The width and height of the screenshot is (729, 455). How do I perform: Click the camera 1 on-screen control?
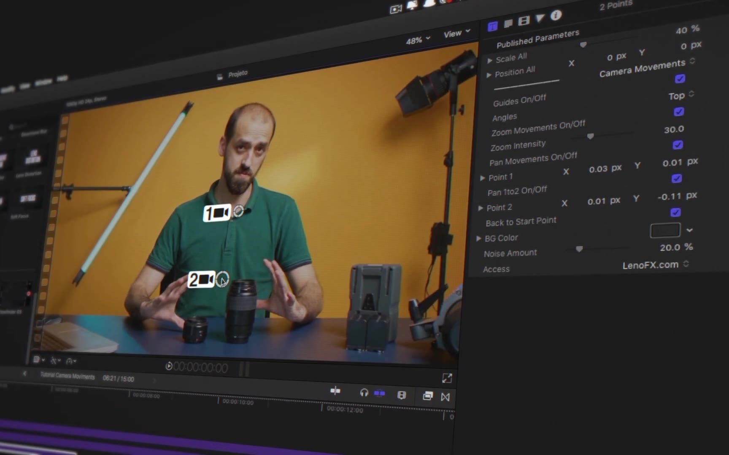click(217, 213)
